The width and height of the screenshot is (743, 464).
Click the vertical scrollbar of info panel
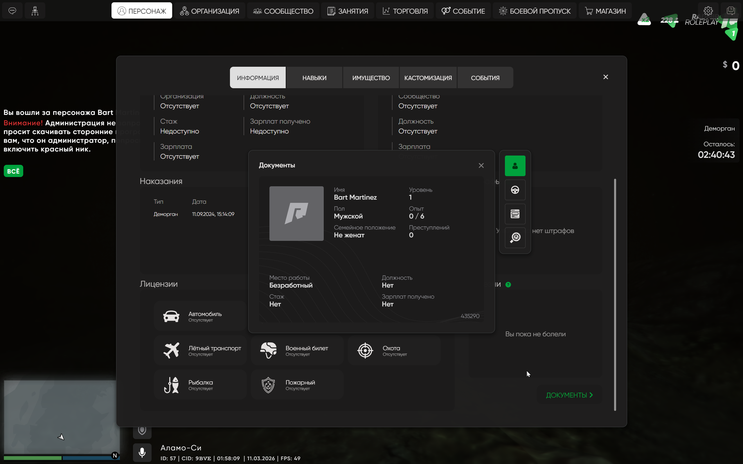[615, 295]
